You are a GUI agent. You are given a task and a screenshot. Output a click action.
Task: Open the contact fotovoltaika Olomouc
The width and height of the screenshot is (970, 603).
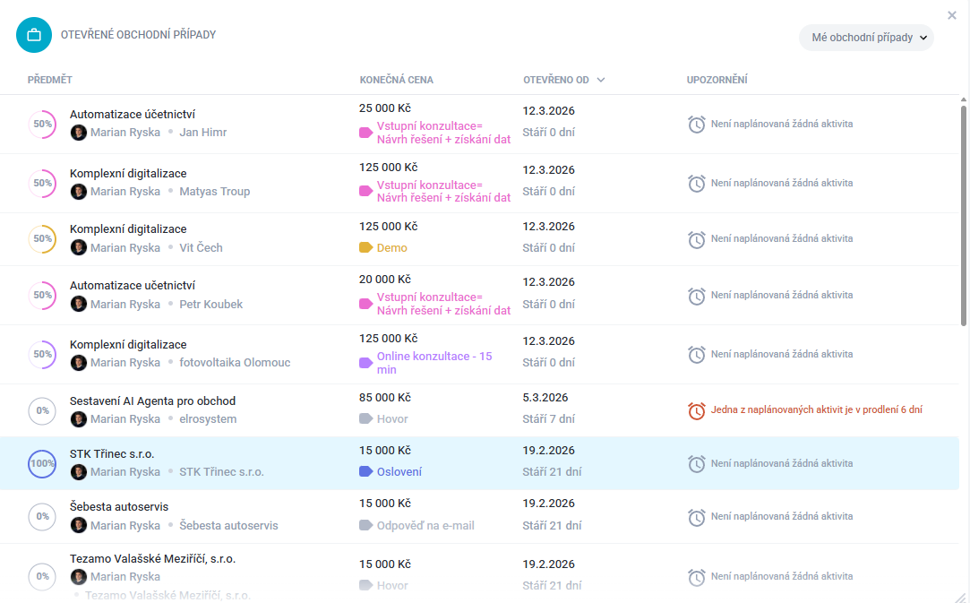[x=235, y=363]
